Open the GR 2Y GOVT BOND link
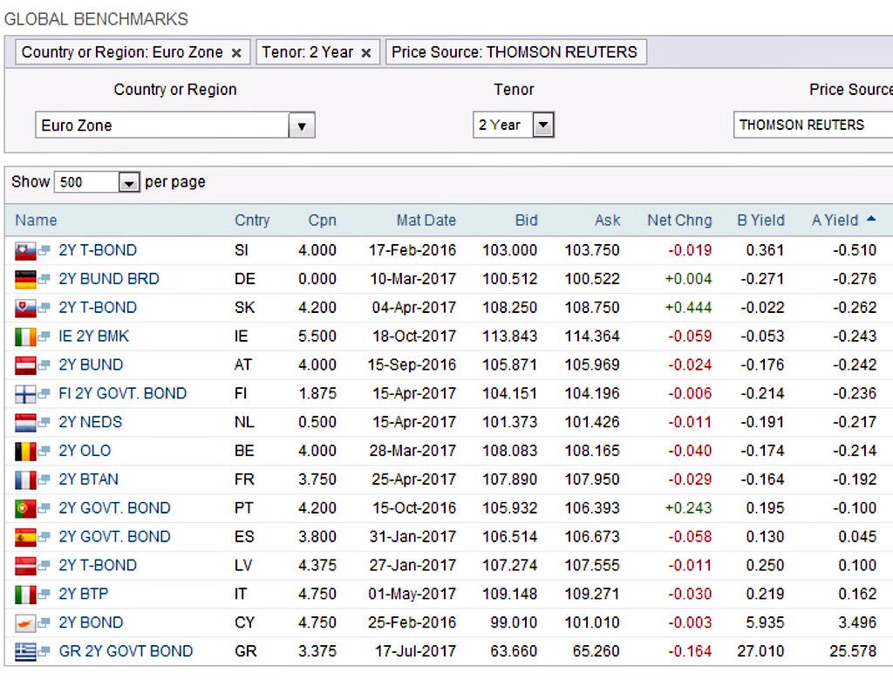893x680 pixels. (x=126, y=651)
